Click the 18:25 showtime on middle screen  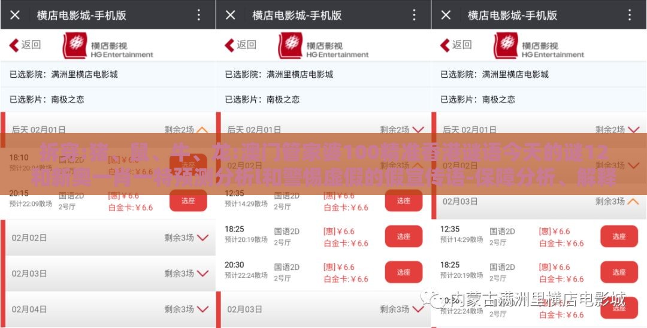click(234, 229)
